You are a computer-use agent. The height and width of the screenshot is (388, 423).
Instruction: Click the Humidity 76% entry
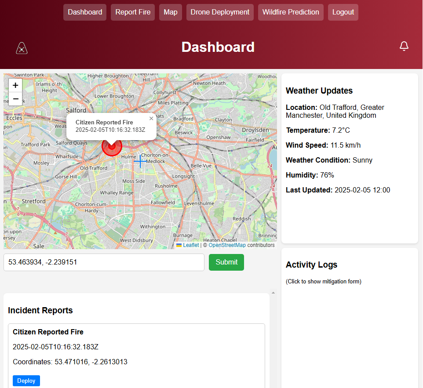click(x=310, y=175)
